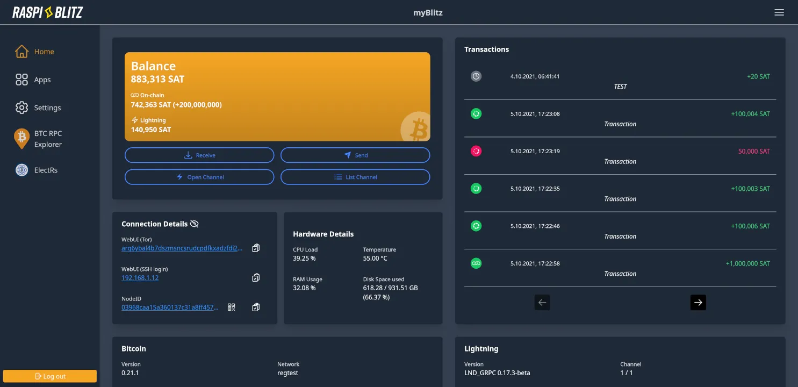Hide Connection Details with eye toggle
This screenshot has height=387, width=798.
[195, 224]
